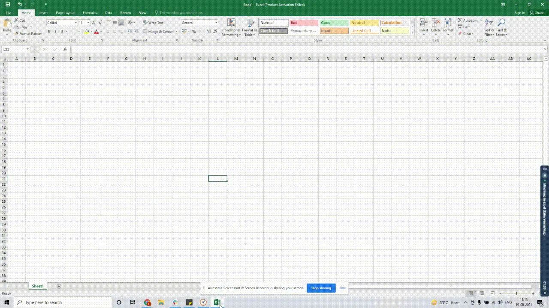The image size is (549, 308).
Task: Select the Percent Style icon
Action: pyautogui.click(x=194, y=31)
